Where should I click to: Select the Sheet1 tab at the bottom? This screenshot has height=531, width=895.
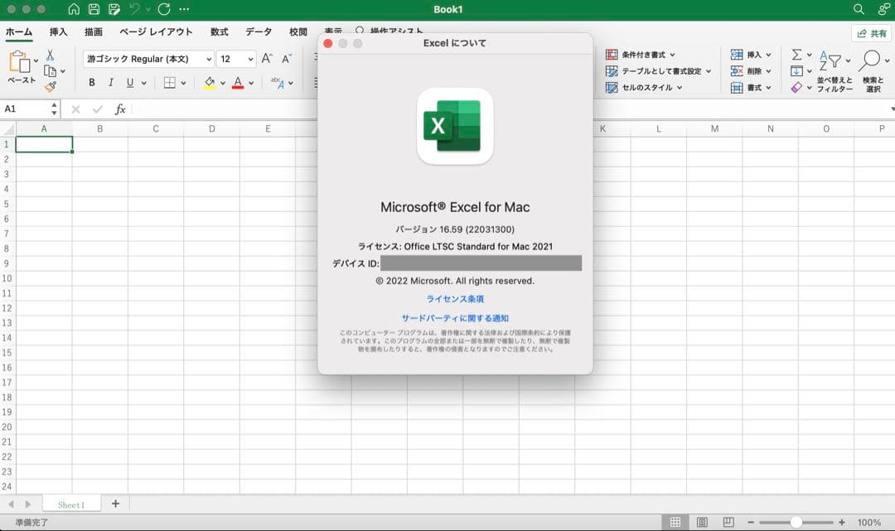[x=71, y=504]
